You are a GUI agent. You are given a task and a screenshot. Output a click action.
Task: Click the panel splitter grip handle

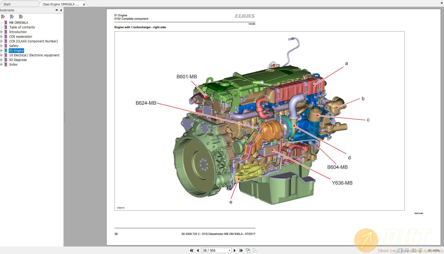pyautogui.click(x=64, y=117)
